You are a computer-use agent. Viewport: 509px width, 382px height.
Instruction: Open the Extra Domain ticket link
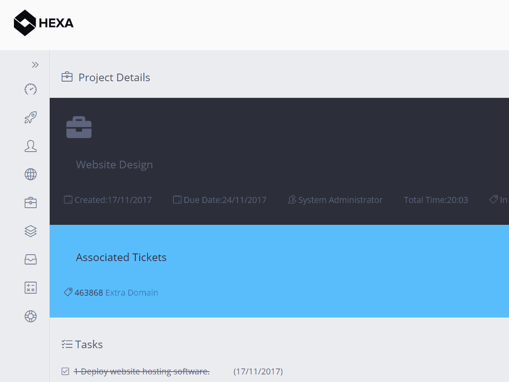point(132,293)
